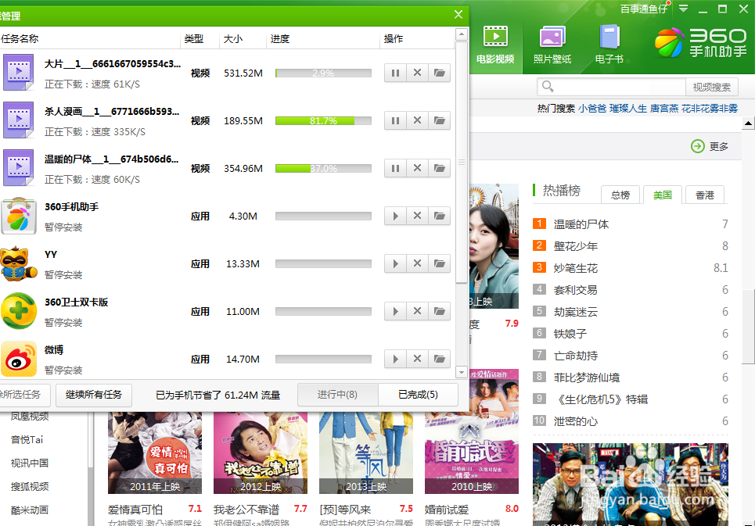Select 搜狐视频 in the sidebar

30,487
